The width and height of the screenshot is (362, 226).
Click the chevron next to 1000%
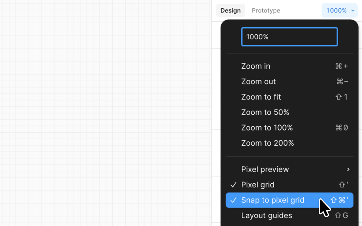coord(352,10)
